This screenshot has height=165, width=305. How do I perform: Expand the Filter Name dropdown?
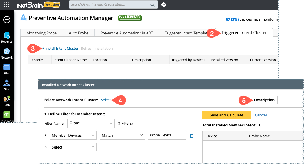91,123
